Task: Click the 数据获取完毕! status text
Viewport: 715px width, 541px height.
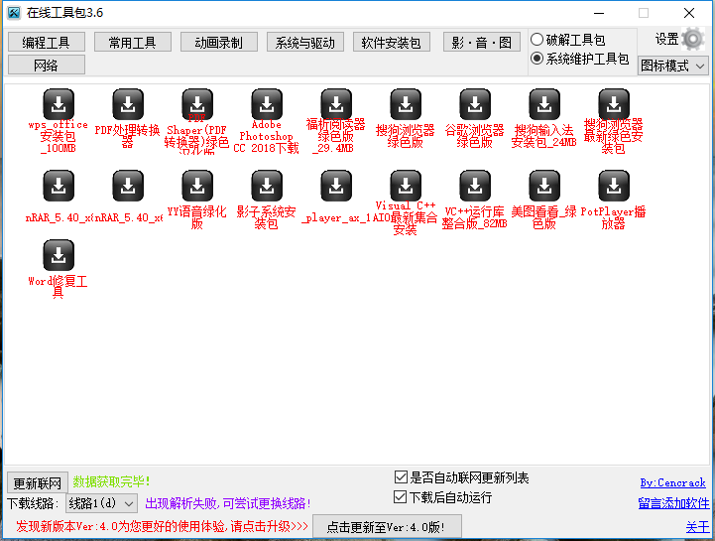Action: pos(111,481)
